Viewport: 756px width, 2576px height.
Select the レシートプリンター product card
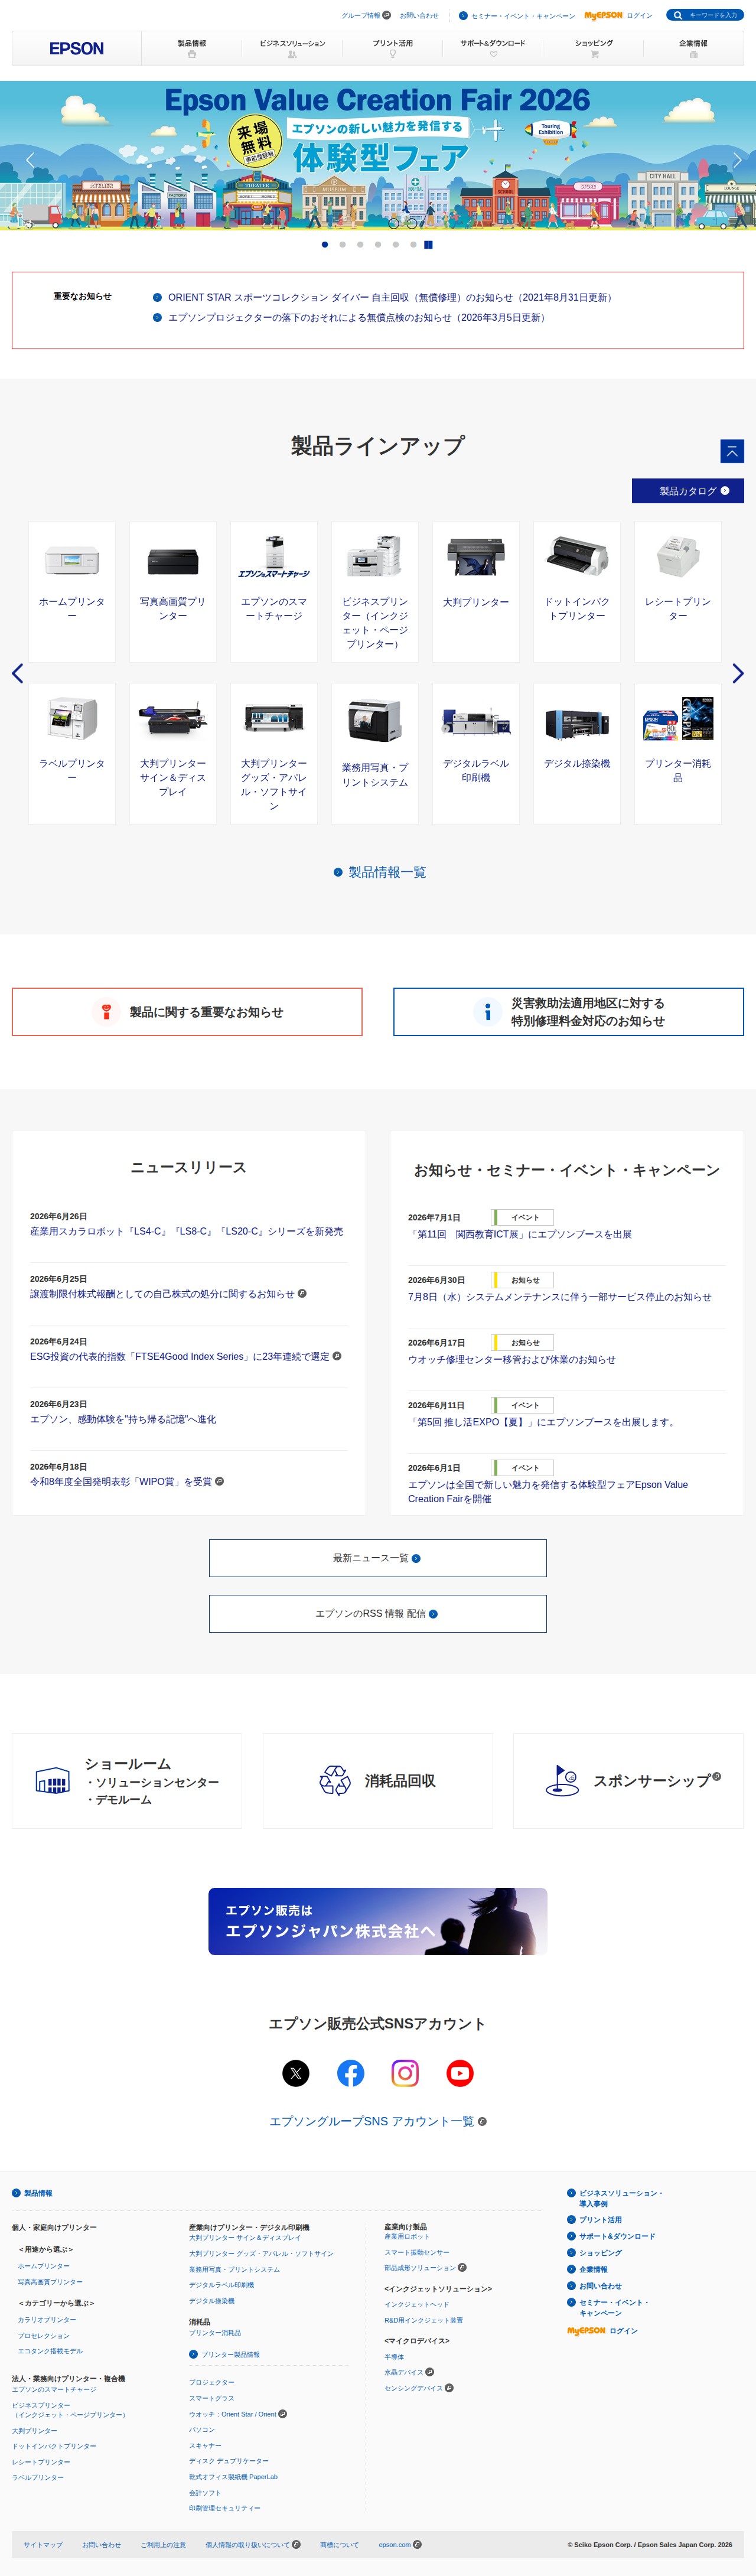click(x=678, y=591)
